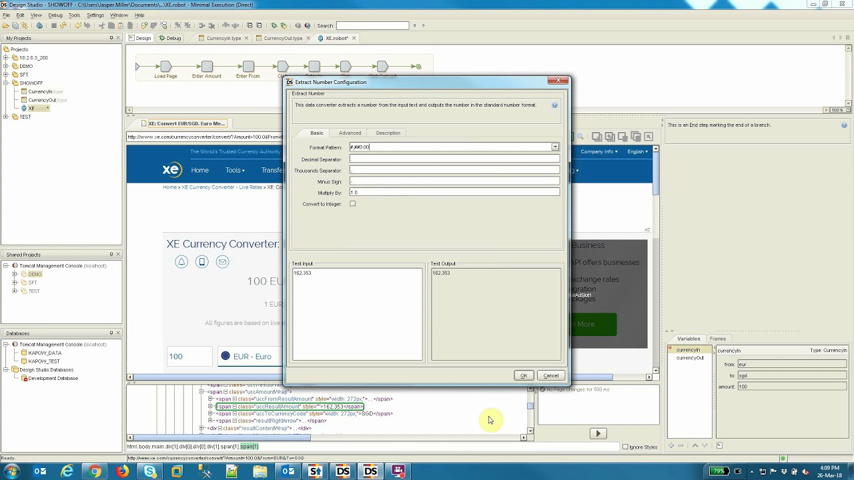Click the Multiply By input field
This screenshot has width=854, height=480.
tap(454, 193)
